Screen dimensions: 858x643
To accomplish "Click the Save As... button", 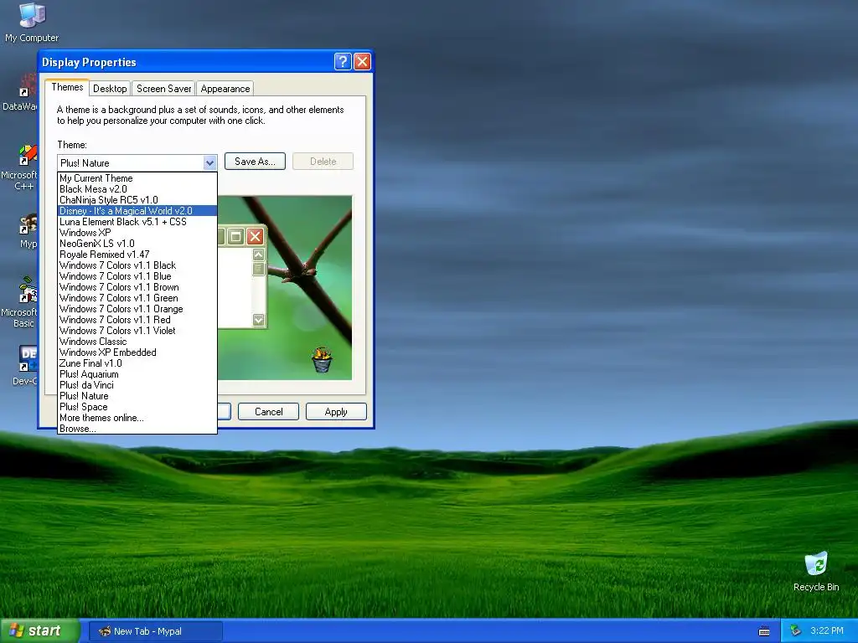I will 255,162.
